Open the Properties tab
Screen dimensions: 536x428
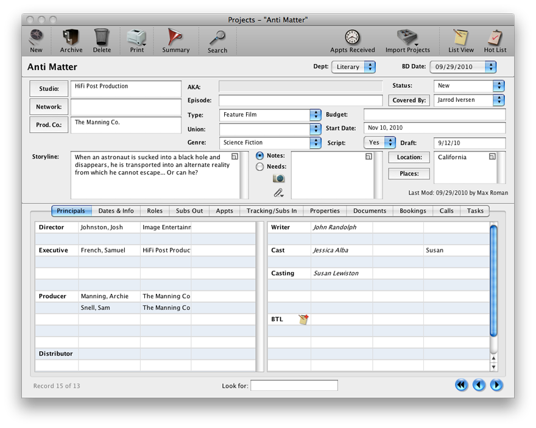coord(325,211)
